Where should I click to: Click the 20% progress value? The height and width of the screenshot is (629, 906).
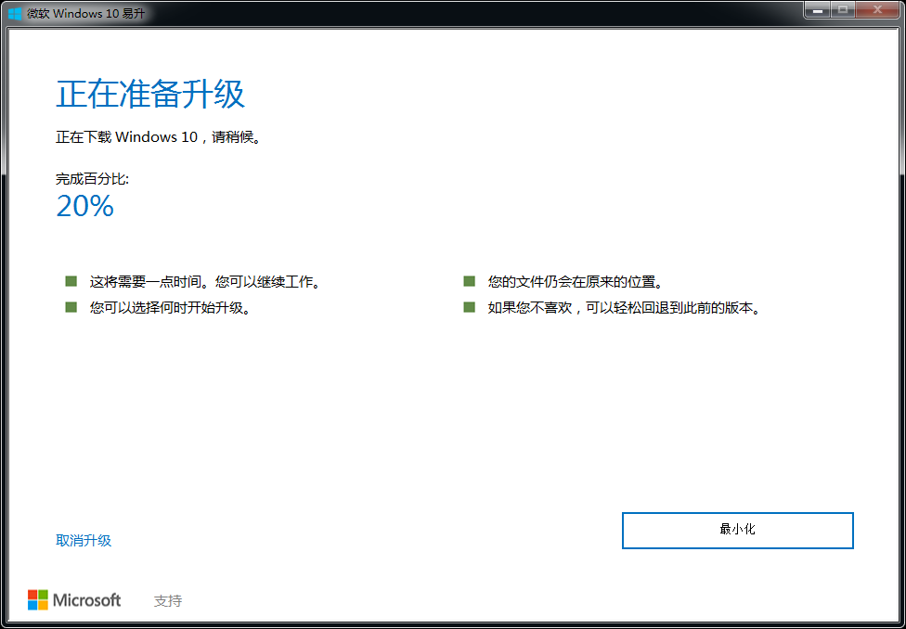85,206
